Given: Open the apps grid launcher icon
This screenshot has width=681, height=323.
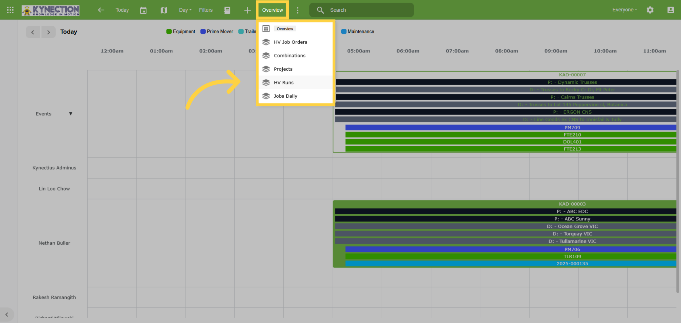Looking at the screenshot, I should click(10, 10).
